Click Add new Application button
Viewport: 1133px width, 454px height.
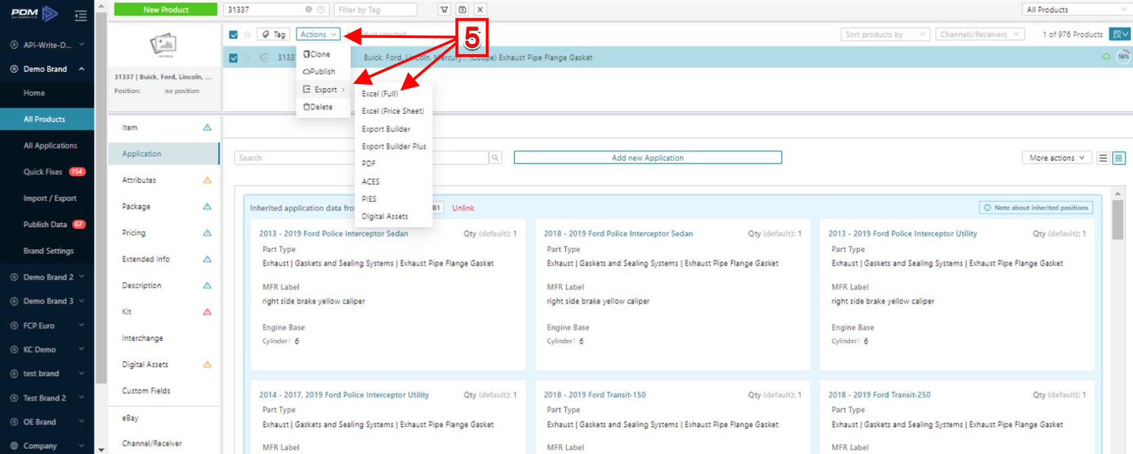point(647,158)
